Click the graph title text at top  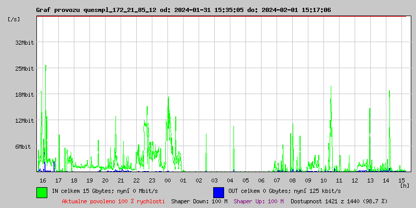tap(183, 10)
